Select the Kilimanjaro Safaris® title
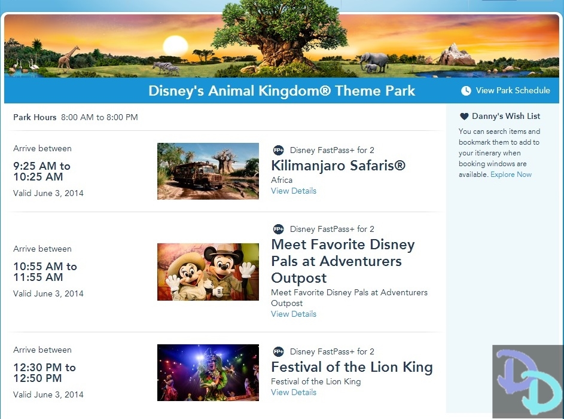 tap(338, 166)
